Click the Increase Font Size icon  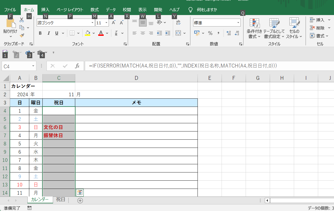pyautogui.click(x=114, y=23)
